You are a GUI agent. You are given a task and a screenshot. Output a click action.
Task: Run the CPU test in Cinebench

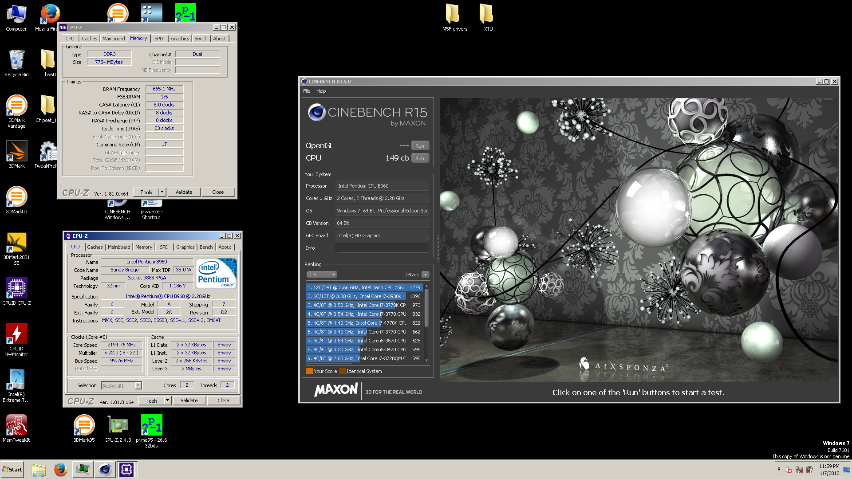(419, 158)
